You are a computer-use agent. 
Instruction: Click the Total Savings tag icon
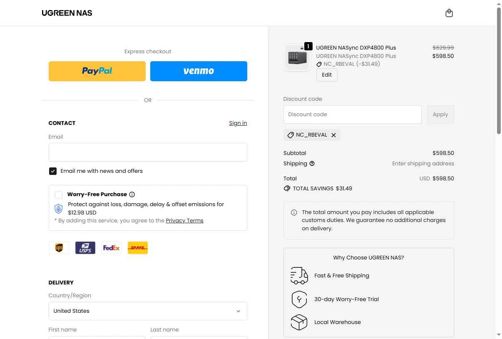287,188
